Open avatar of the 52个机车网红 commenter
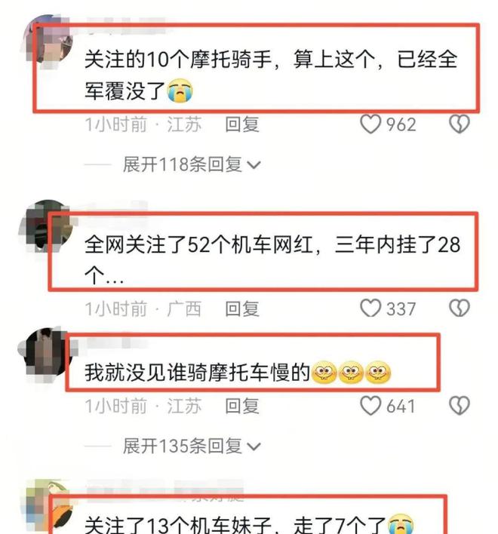 point(48,226)
